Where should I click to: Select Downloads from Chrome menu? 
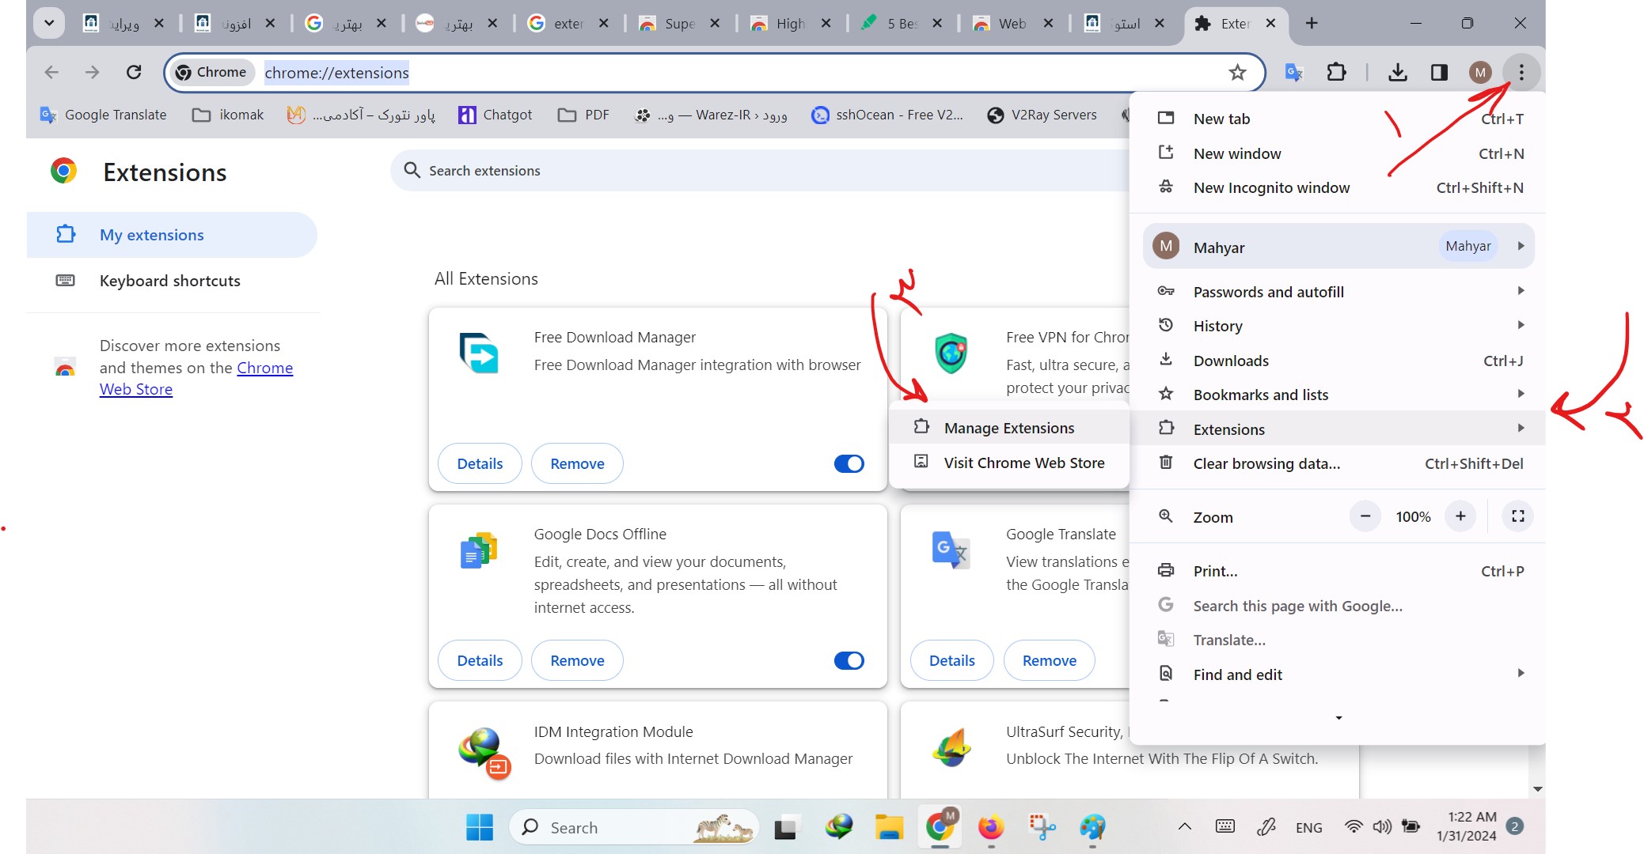pos(1338,361)
